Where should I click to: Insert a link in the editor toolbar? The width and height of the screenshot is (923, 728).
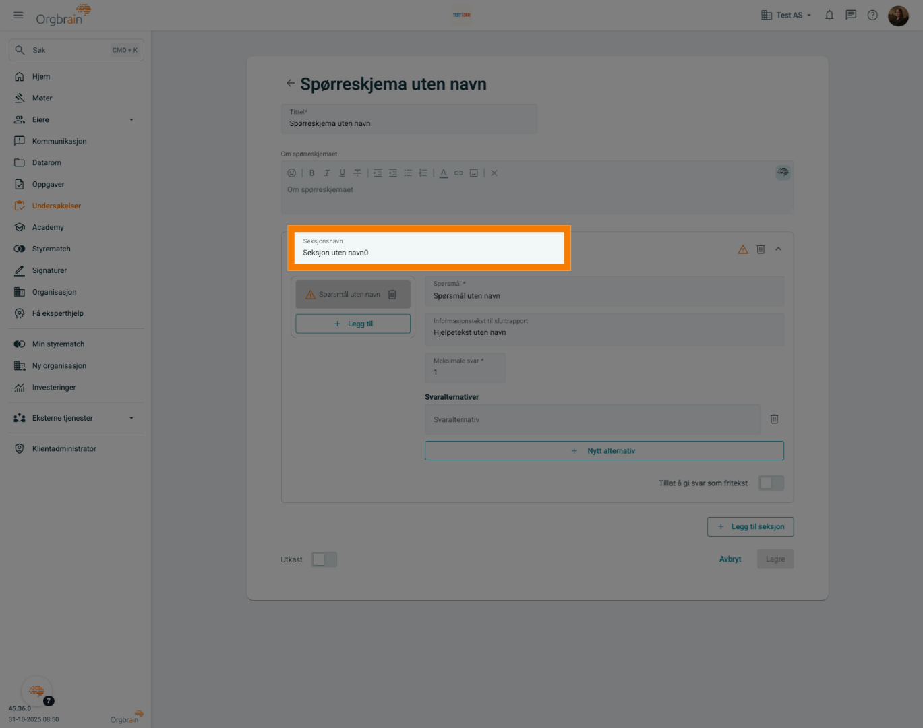(x=458, y=173)
